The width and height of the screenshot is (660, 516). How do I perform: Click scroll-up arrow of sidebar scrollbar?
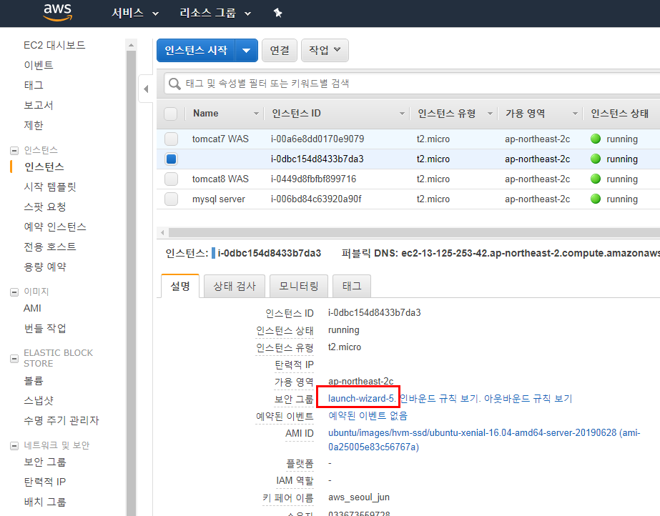tap(131, 44)
